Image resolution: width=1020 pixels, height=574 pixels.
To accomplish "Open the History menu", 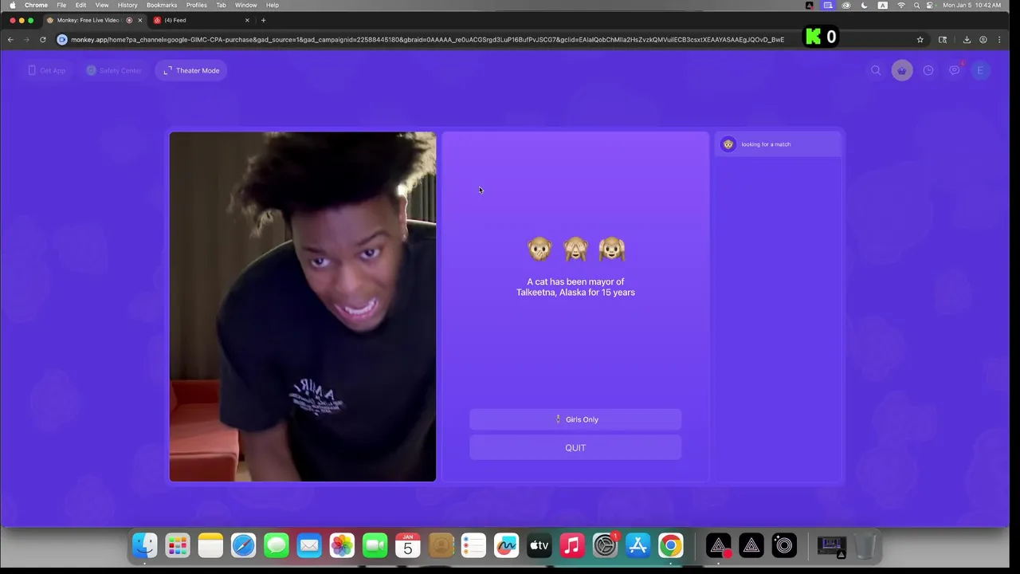I will 127,5.
